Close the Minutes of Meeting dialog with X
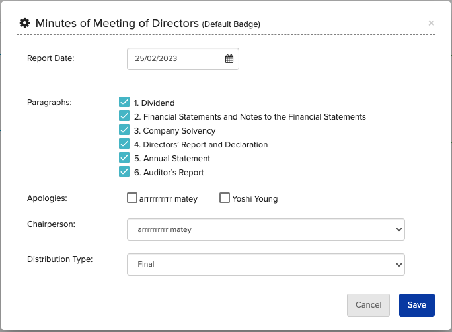The height and width of the screenshot is (332, 452). tap(431, 23)
